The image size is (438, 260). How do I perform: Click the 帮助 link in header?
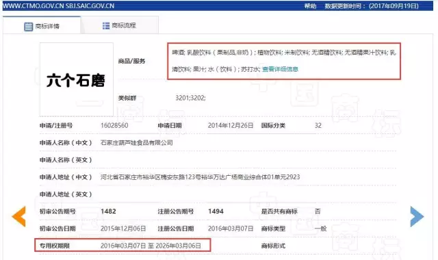click(310, 6)
